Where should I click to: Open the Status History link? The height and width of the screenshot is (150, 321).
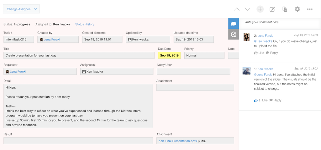tap(85, 24)
